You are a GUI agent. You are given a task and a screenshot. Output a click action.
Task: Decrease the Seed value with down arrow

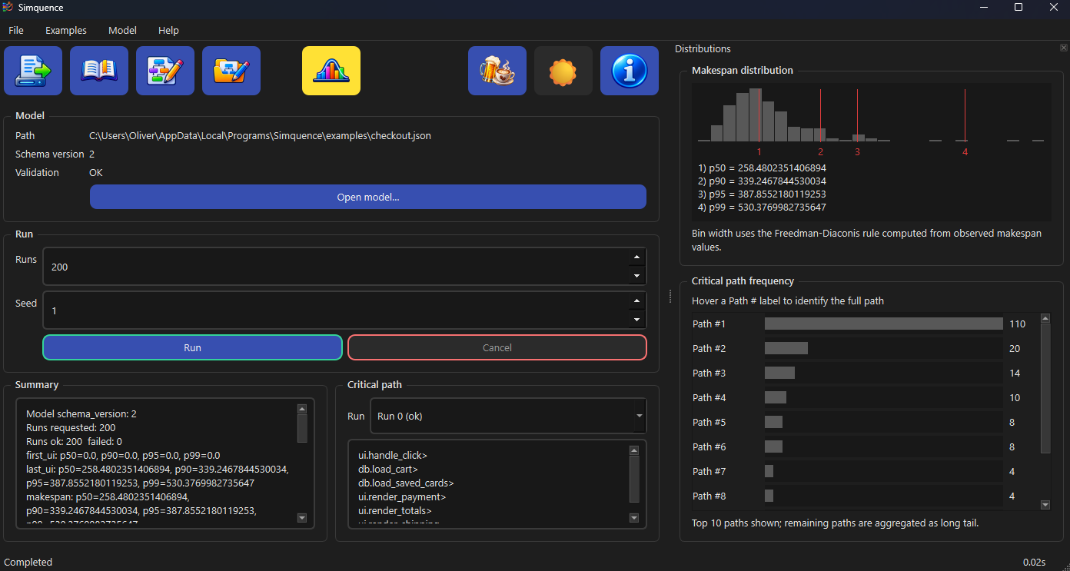coord(636,320)
